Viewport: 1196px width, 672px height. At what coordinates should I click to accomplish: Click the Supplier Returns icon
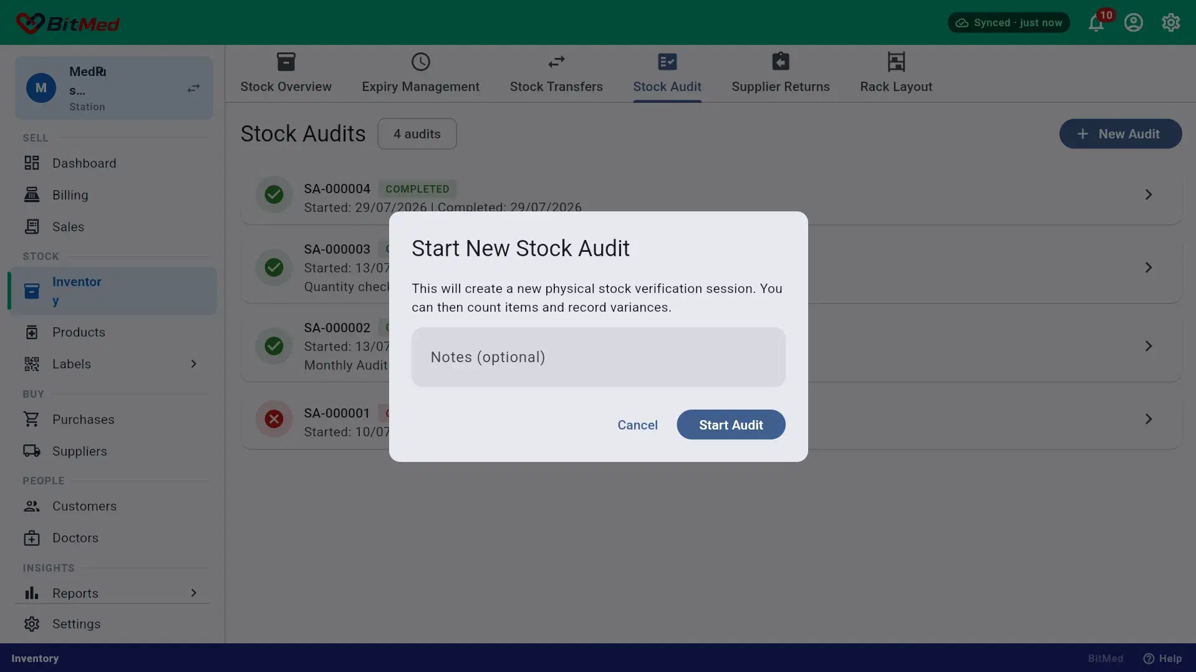(781, 62)
